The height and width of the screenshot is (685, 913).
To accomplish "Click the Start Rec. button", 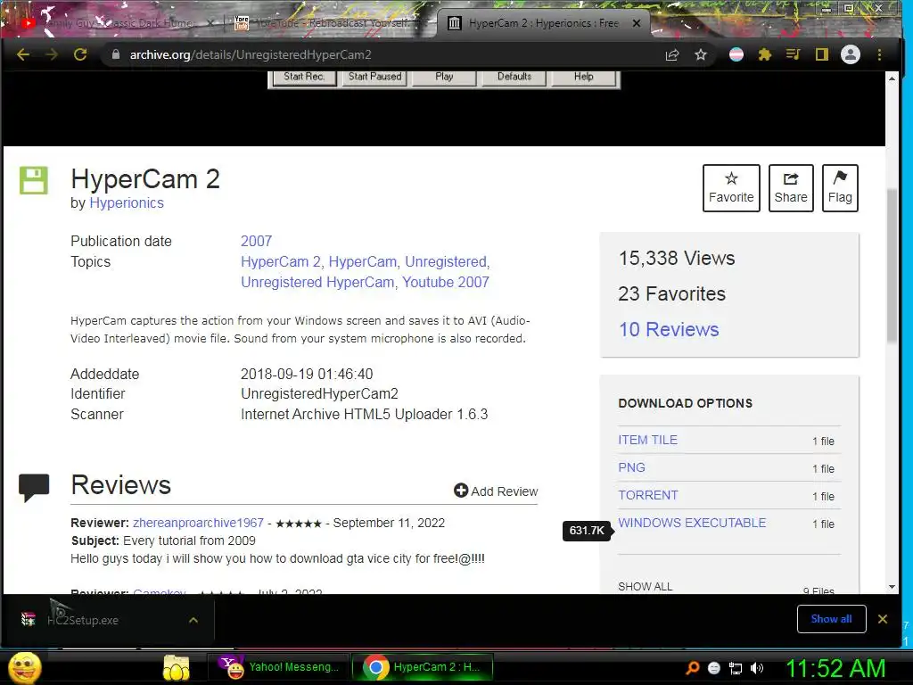I will click(x=303, y=77).
